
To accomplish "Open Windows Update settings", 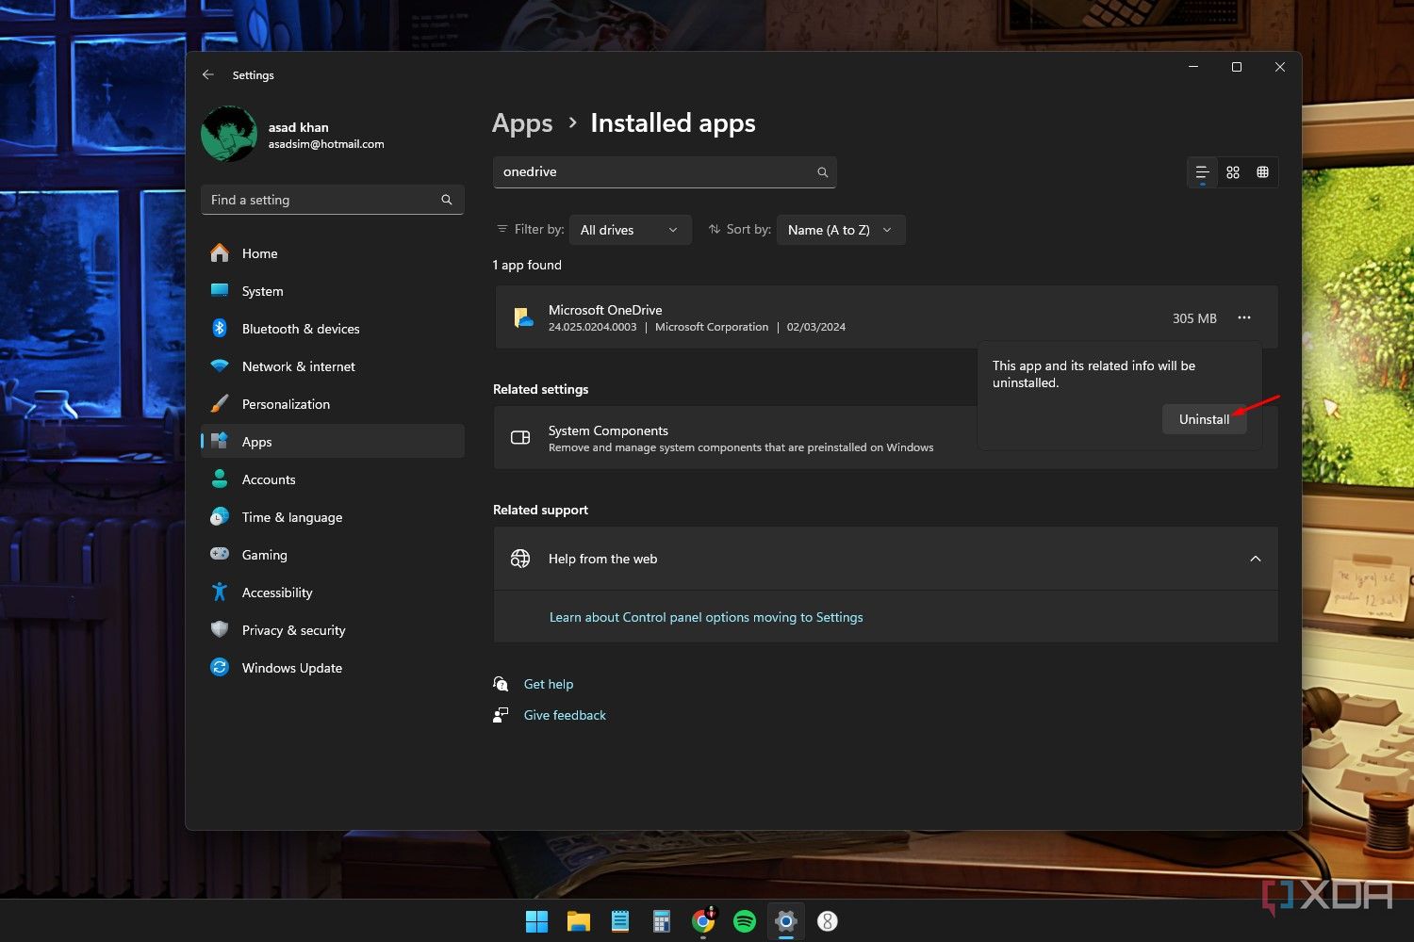I will [333, 668].
